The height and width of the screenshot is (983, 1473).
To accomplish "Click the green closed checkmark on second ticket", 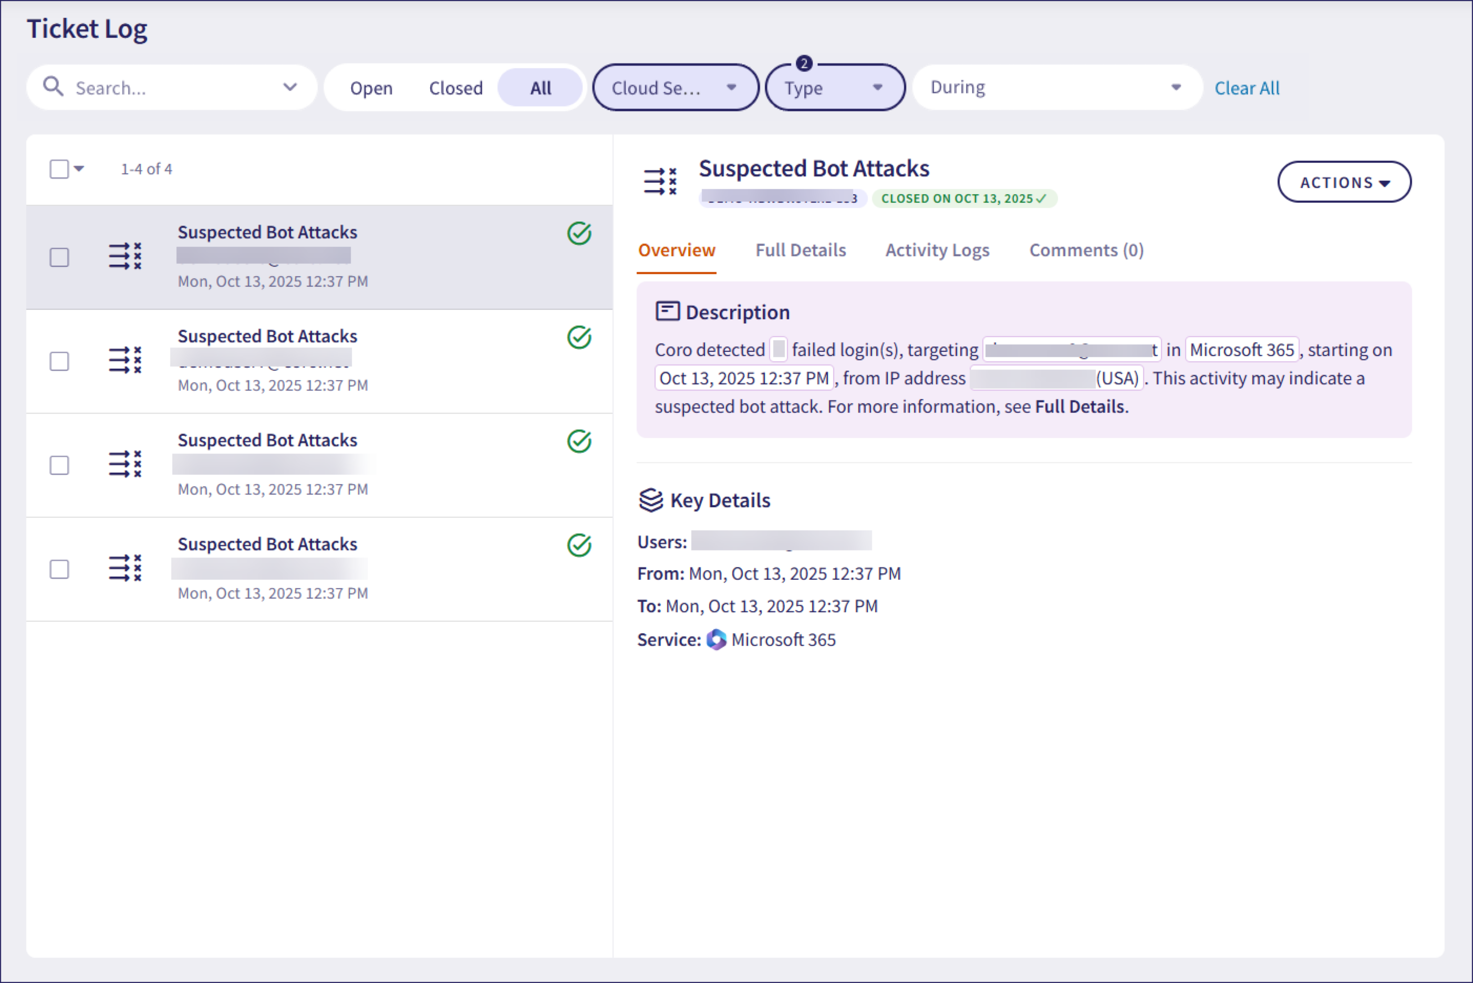I will click(579, 337).
